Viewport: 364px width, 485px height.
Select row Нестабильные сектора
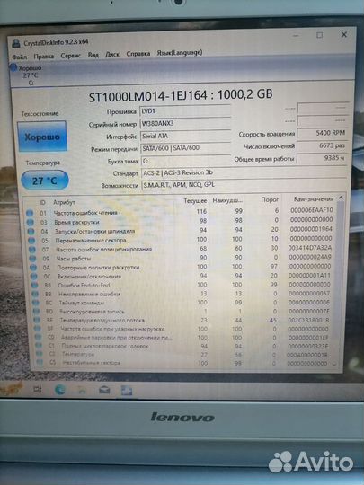pyautogui.click(x=183, y=363)
